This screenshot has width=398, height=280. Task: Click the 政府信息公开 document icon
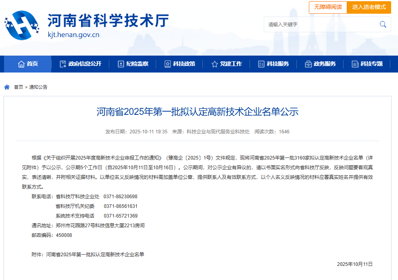point(62,64)
